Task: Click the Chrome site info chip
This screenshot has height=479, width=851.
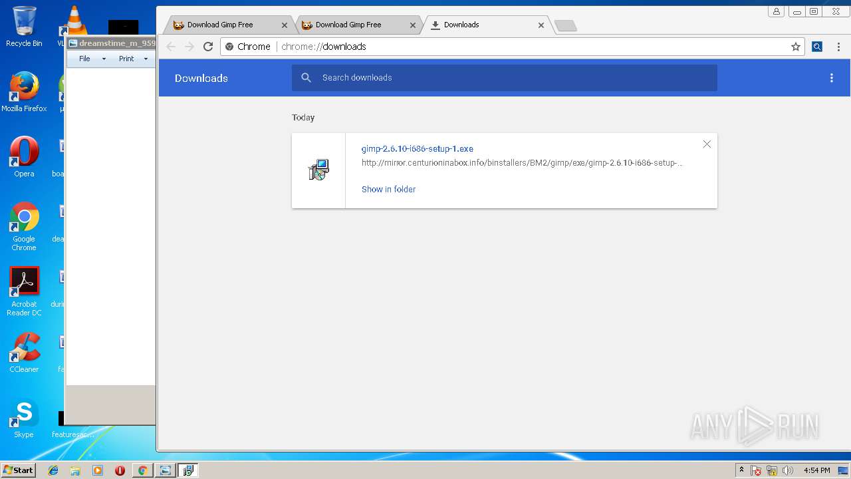Action: 248,47
